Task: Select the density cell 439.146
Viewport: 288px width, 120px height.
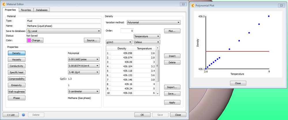Action: point(122,80)
